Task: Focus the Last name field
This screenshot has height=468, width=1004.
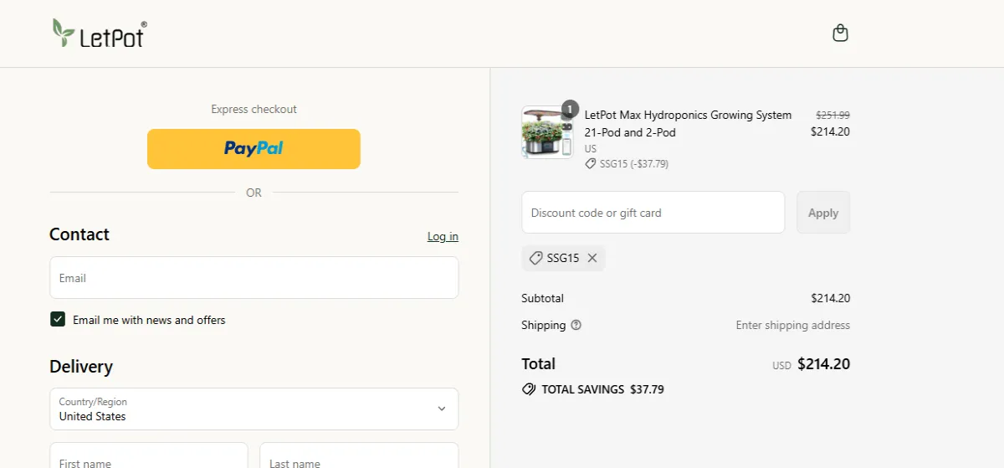Action: click(359, 455)
